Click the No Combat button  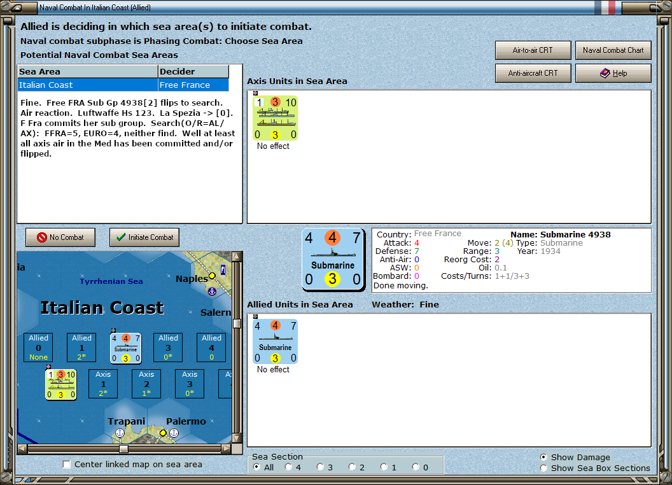point(60,237)
